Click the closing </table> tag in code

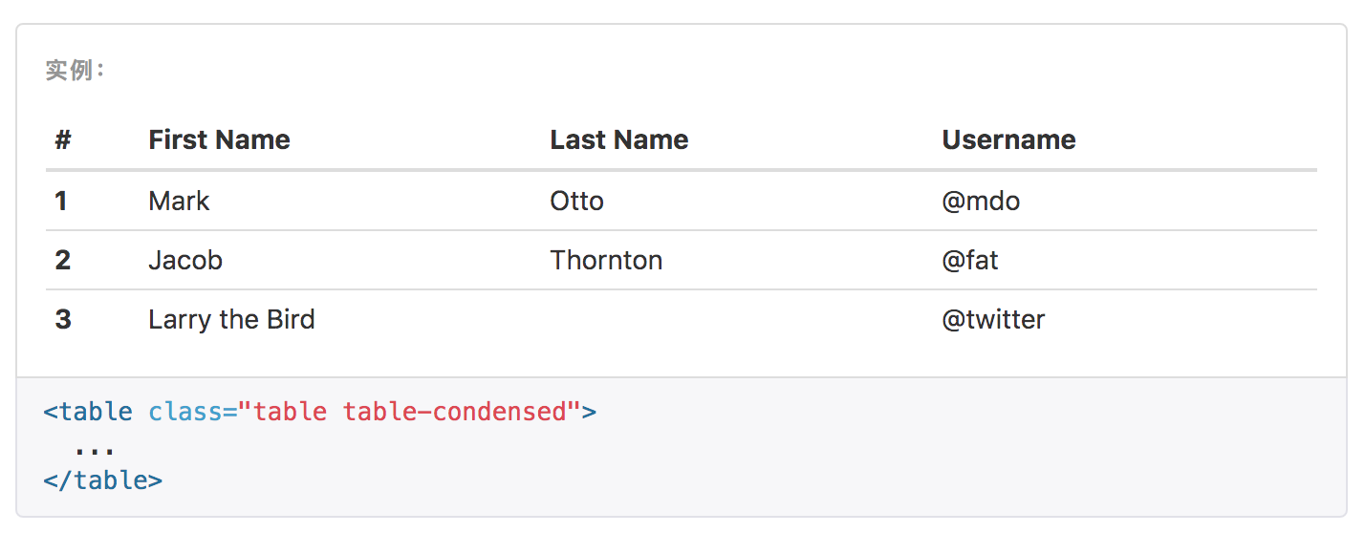[x=103, y=480]
